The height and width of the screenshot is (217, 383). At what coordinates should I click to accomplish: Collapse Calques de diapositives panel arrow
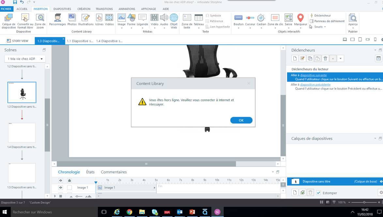tap(375, 139)
